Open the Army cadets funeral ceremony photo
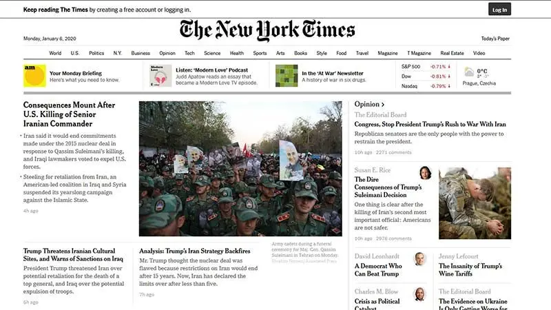This screenshot has height=310, width=551. 240,169
